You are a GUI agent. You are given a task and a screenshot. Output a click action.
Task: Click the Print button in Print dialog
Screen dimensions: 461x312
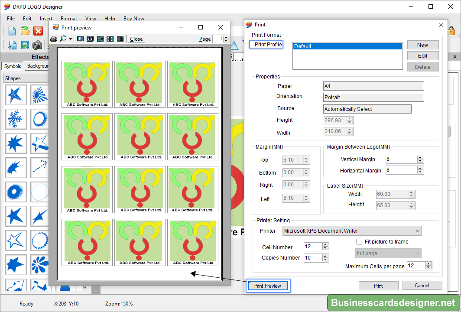pos(378,286)
